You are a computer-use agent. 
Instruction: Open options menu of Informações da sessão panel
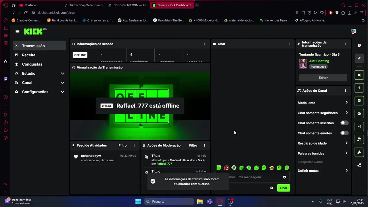[x=204, y=44]
